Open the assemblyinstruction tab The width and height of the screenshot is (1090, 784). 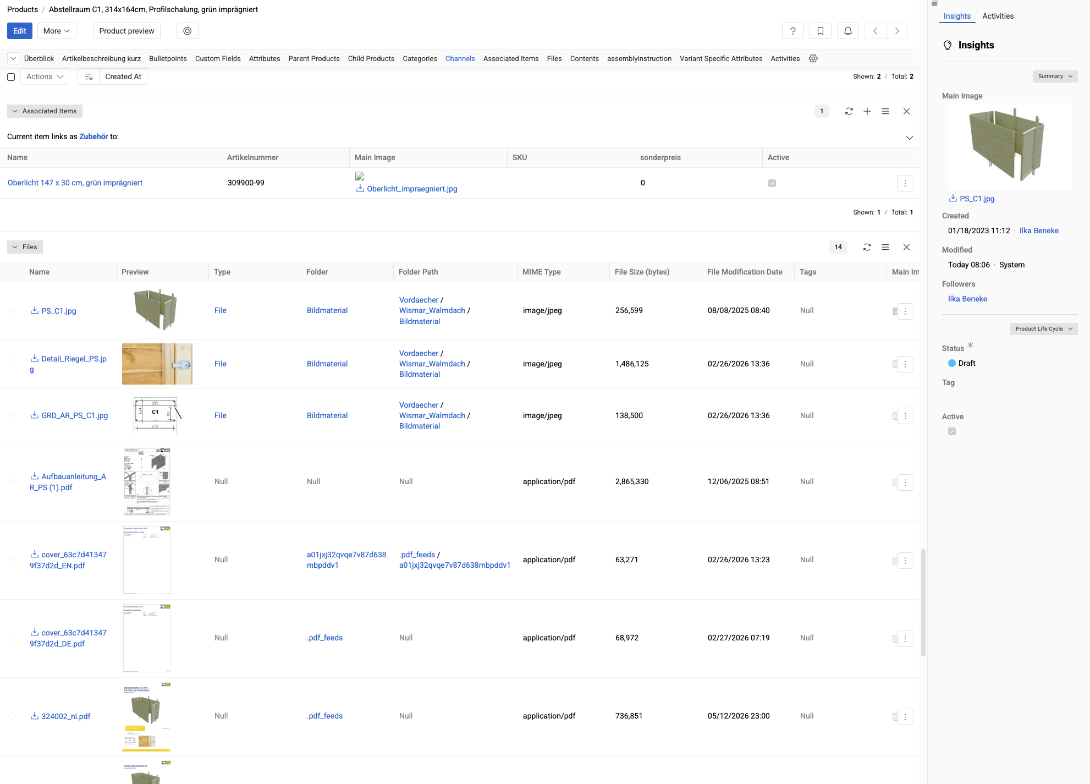[x=639, y=58]
